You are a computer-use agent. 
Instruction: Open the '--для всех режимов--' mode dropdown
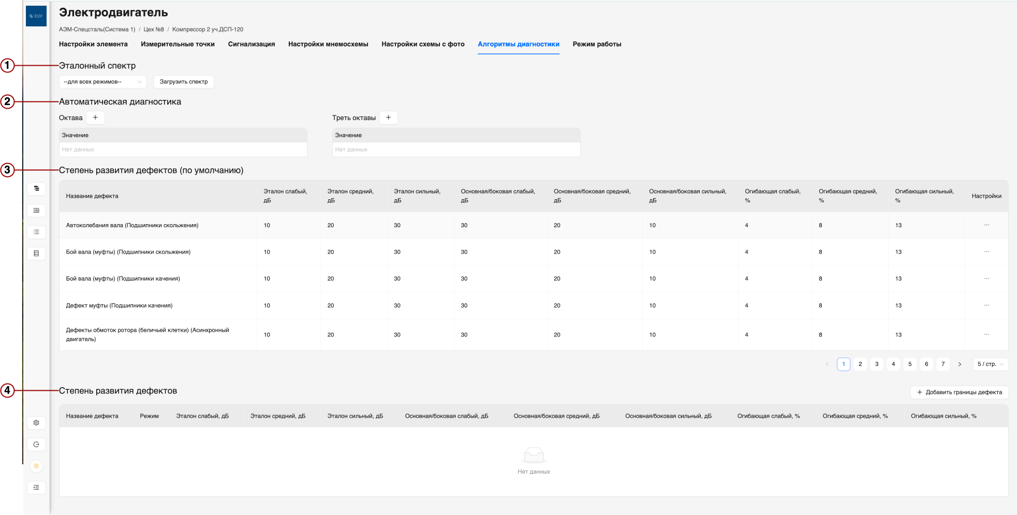click(x=102, y=82)
